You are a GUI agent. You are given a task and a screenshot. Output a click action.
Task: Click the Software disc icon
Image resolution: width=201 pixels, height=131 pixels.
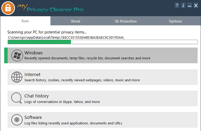coord(17,120)
